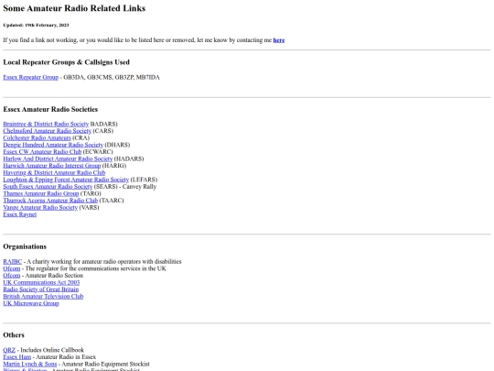Visit South Essex Amateur Radio Society link
494x371 pixels.
click(48, 187)
